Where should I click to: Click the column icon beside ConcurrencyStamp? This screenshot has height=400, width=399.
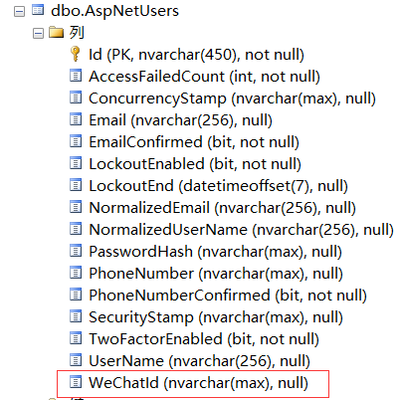[76, 98]
